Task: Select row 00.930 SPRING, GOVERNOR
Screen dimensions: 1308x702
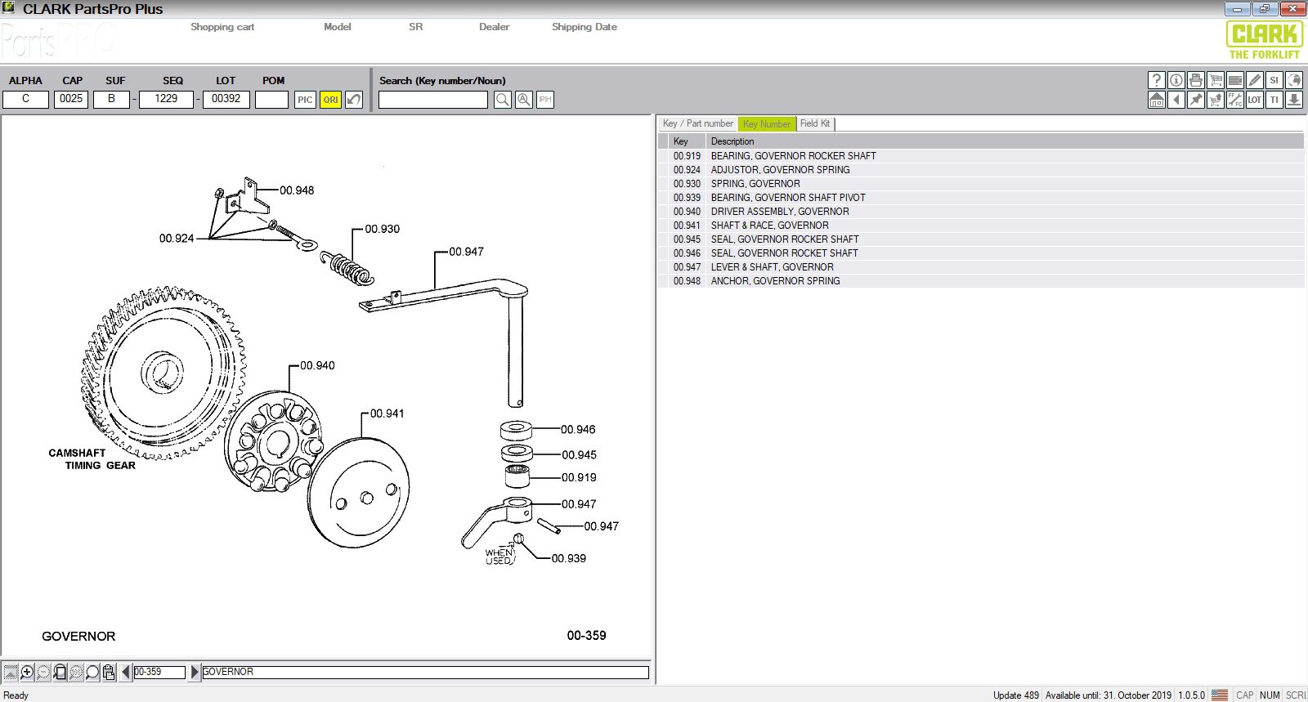Action: pyautogui.click(x=755, y=184)
